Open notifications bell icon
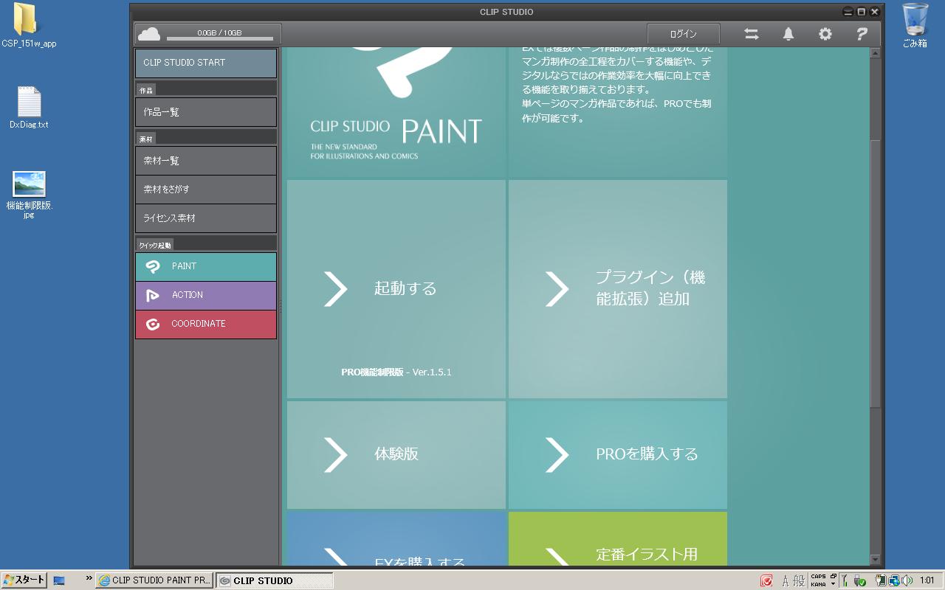Viewport: 945px width, 590px height. (788, 34)
